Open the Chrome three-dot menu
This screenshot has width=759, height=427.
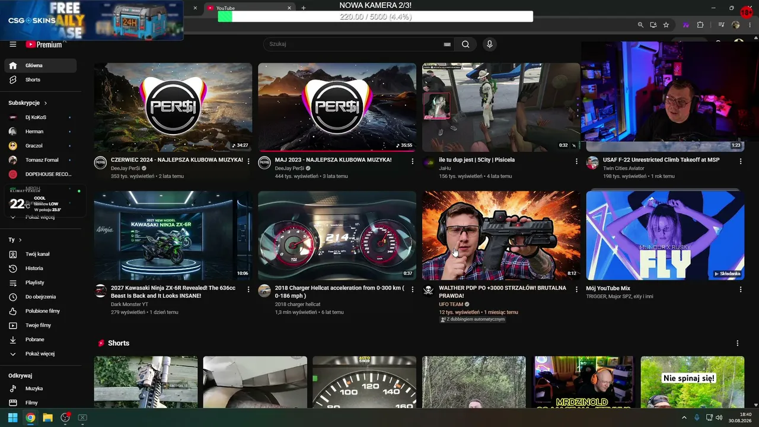[x=749, y=25]
